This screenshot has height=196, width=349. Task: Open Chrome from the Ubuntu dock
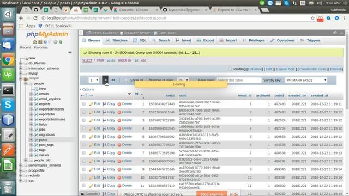[x=8, y=59]
